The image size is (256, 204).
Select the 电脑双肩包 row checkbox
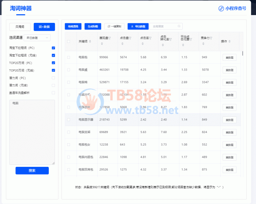point(68,170)
